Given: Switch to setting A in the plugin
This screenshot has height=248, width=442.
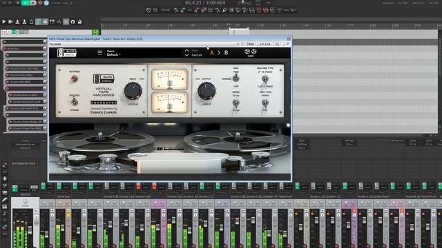Looking at the screenshot, I should pyautogui.click(x=212, y=52).
